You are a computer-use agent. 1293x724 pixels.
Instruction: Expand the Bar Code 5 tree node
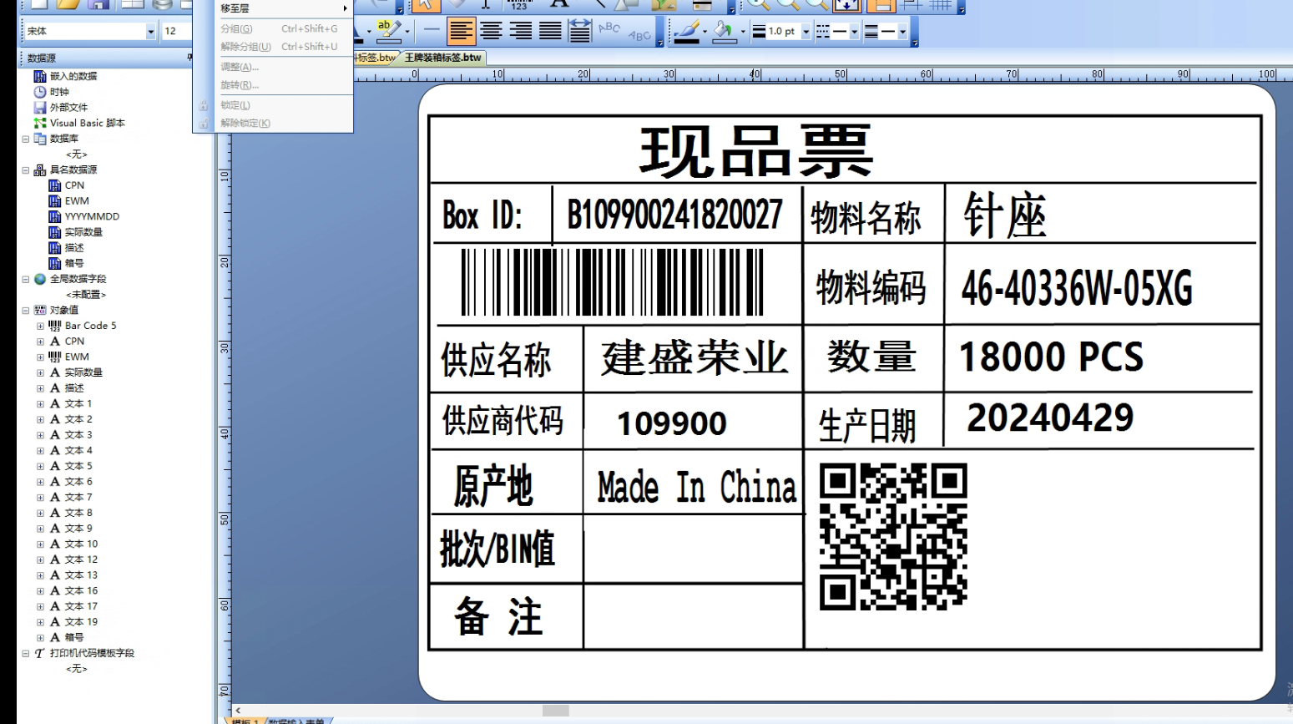point(40,326)
